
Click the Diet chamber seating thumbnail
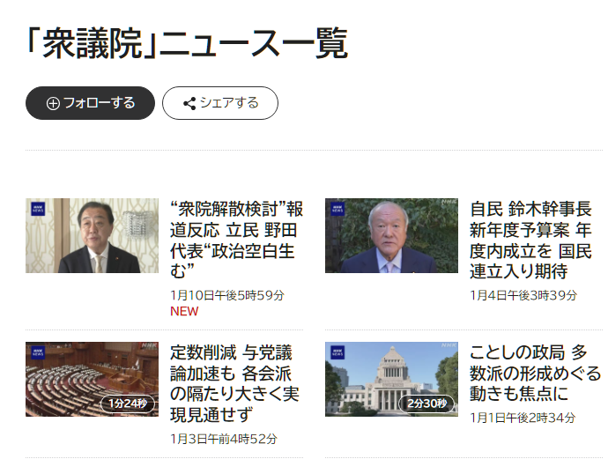[x=92, y=379]
